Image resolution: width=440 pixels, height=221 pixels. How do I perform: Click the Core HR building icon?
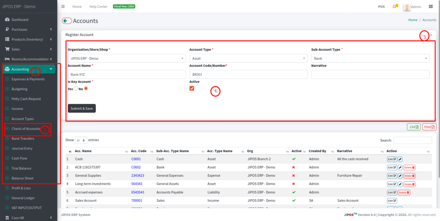(7, 218)
